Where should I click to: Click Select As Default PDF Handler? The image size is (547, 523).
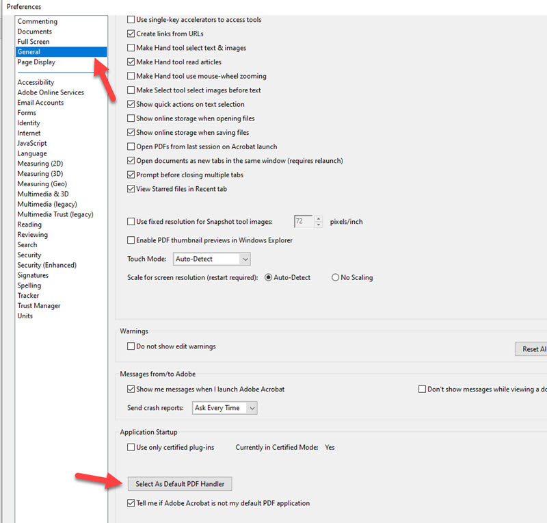click(179, 483)
